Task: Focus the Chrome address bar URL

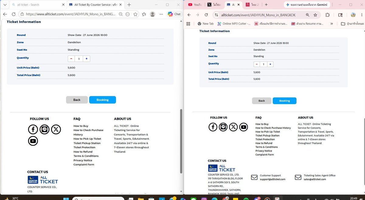Action: coord(259,15)
